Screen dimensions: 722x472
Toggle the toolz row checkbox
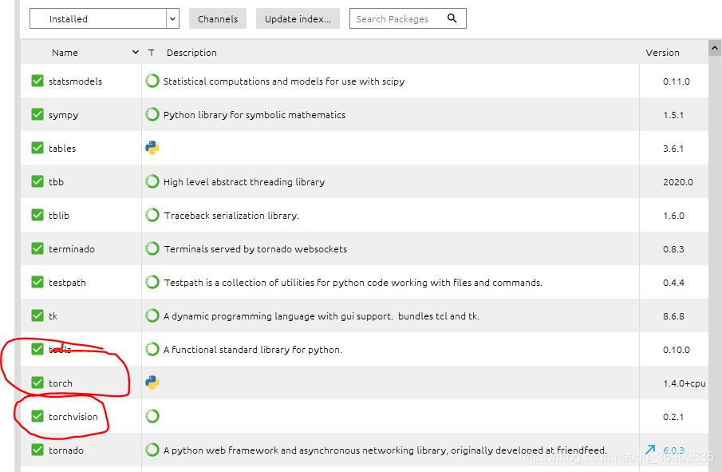click(37, 349)
